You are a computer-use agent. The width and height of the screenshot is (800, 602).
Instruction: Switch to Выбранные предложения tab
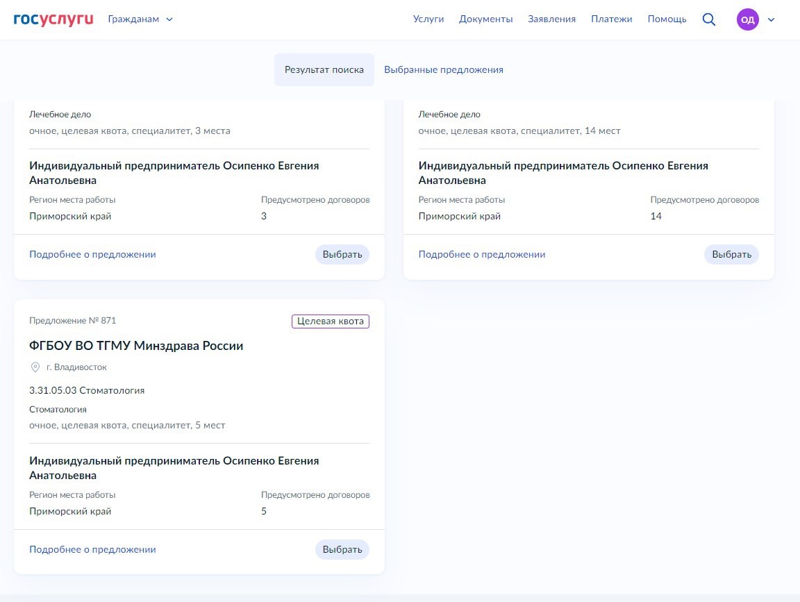click(x=443, y=70)
